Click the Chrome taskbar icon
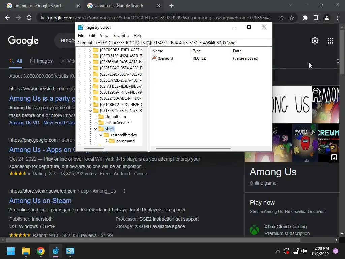Image resolution: width=345 pixels, height=259 pixels. click(41, 251)
